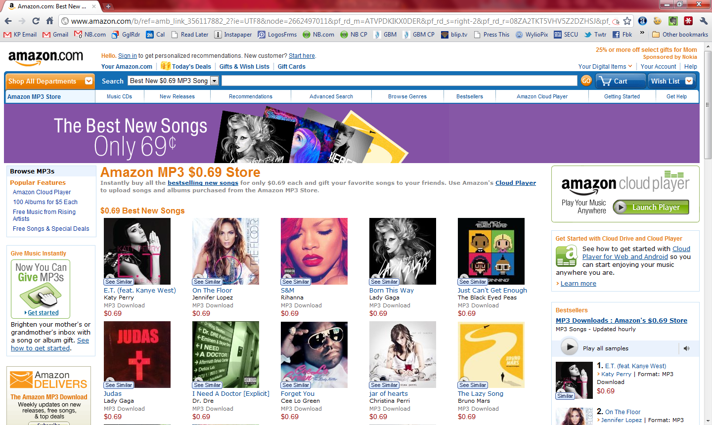712x425 pixels.
Task: Click the Best New Songs 69¢ banner
Action: point(352,133)
